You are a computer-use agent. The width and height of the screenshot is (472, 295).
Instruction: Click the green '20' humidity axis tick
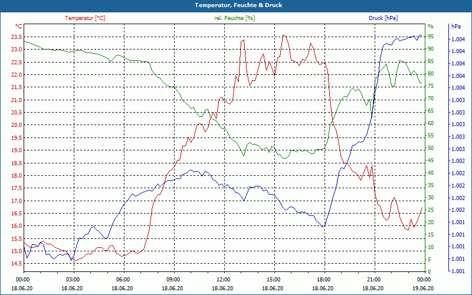pyautogui.click(x=431, y=222)
